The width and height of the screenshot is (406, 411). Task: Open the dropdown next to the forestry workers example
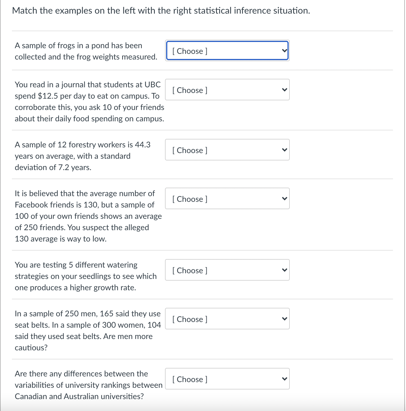[x=227, y=150]
